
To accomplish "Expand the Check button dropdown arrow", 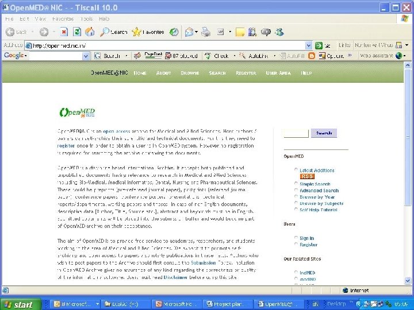I will click(x=235, y=56).
